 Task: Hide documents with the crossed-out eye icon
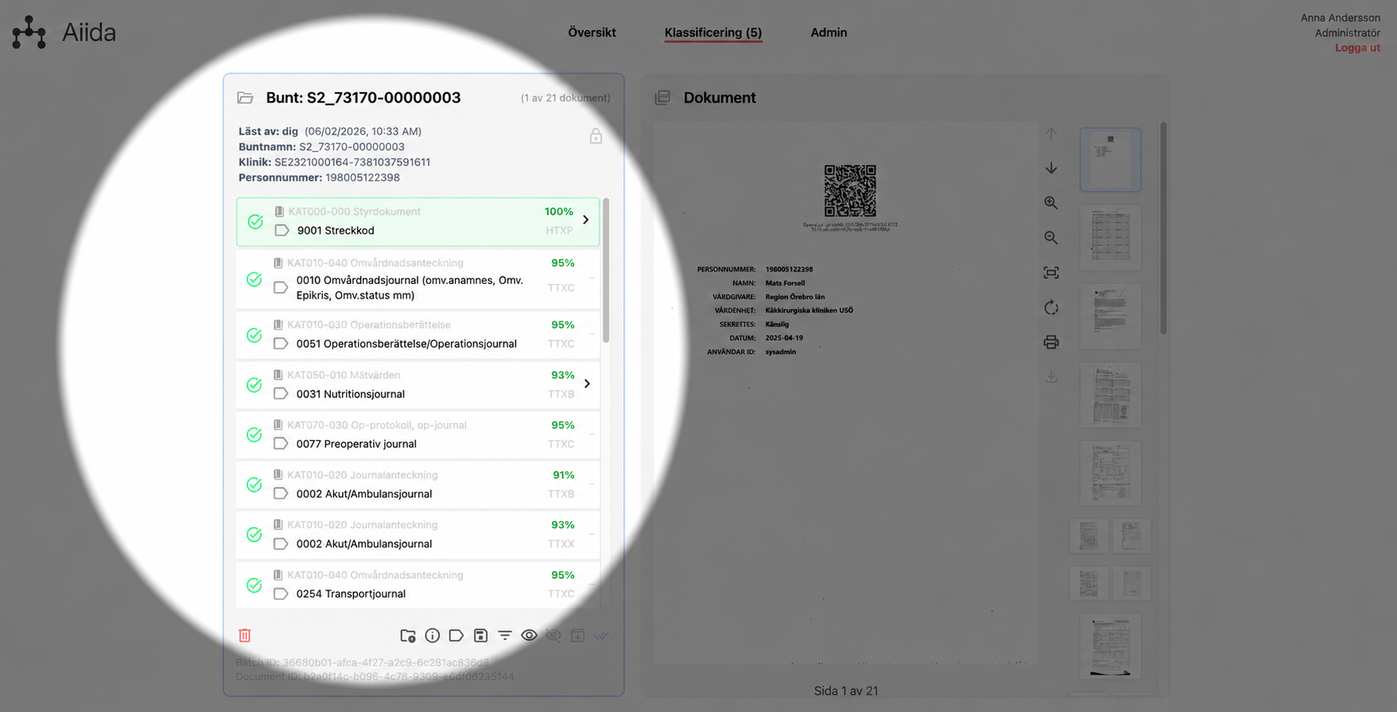(x=554, y=636)
